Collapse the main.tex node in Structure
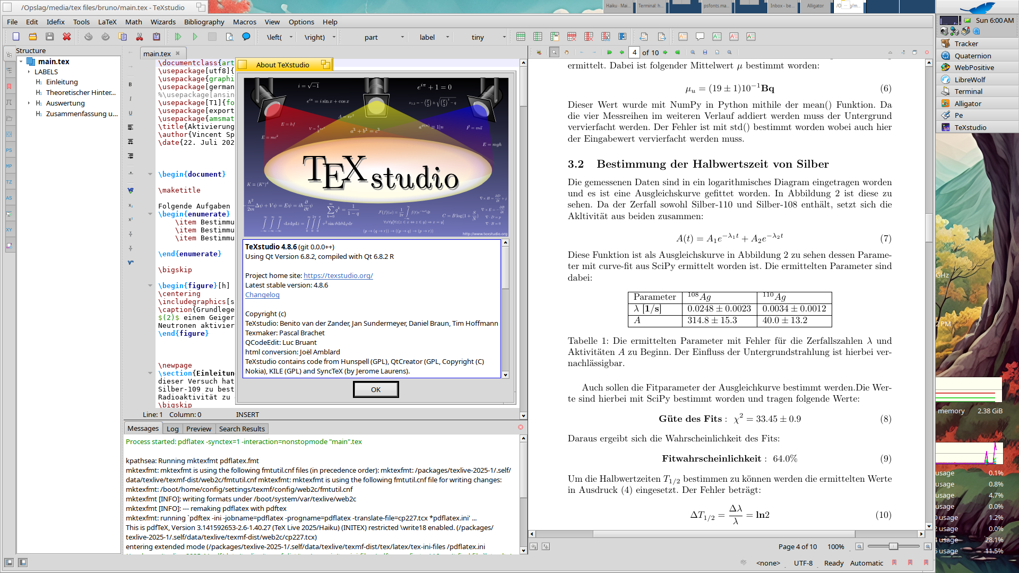 tap(21, 62)
